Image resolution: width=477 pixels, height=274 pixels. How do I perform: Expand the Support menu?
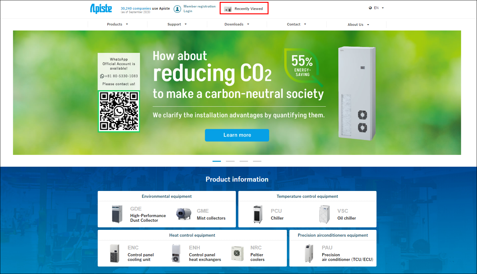click(x=177, y=24)
